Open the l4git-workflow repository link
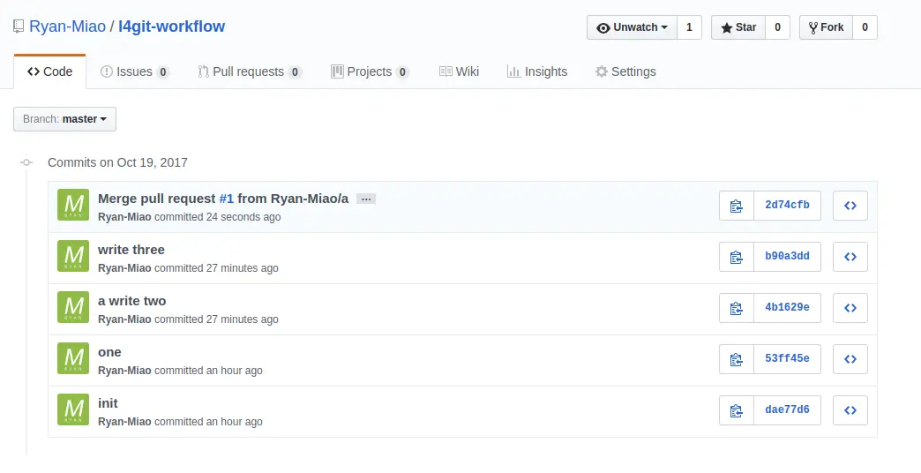This screenshot has height=473, width=921. click(171, 26)
